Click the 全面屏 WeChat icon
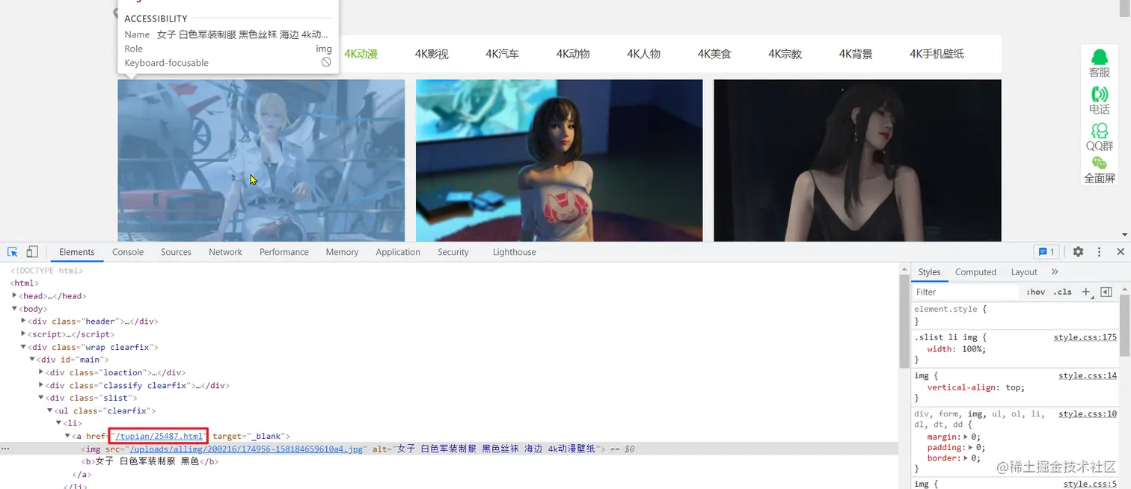The height and width of the screenshot is (489, 1131). coord(1099,170)
